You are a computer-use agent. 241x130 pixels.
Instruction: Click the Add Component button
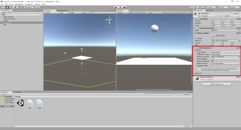click(x=217, y=84)
